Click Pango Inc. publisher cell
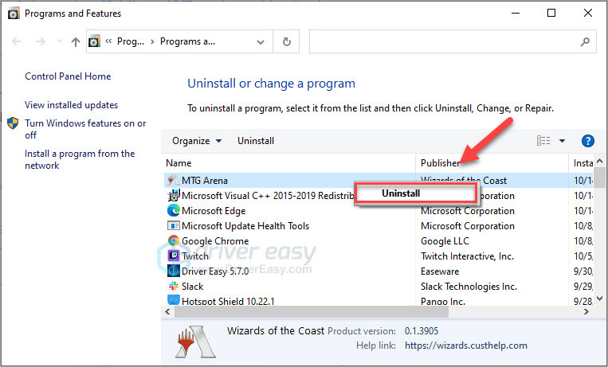 (443, 301)
